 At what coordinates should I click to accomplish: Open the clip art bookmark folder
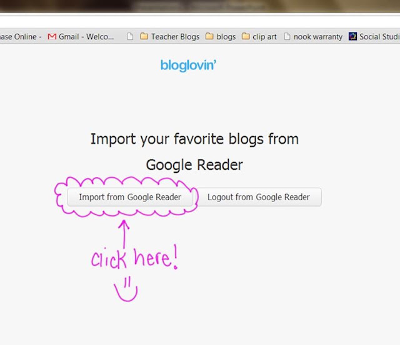[259, 37]
